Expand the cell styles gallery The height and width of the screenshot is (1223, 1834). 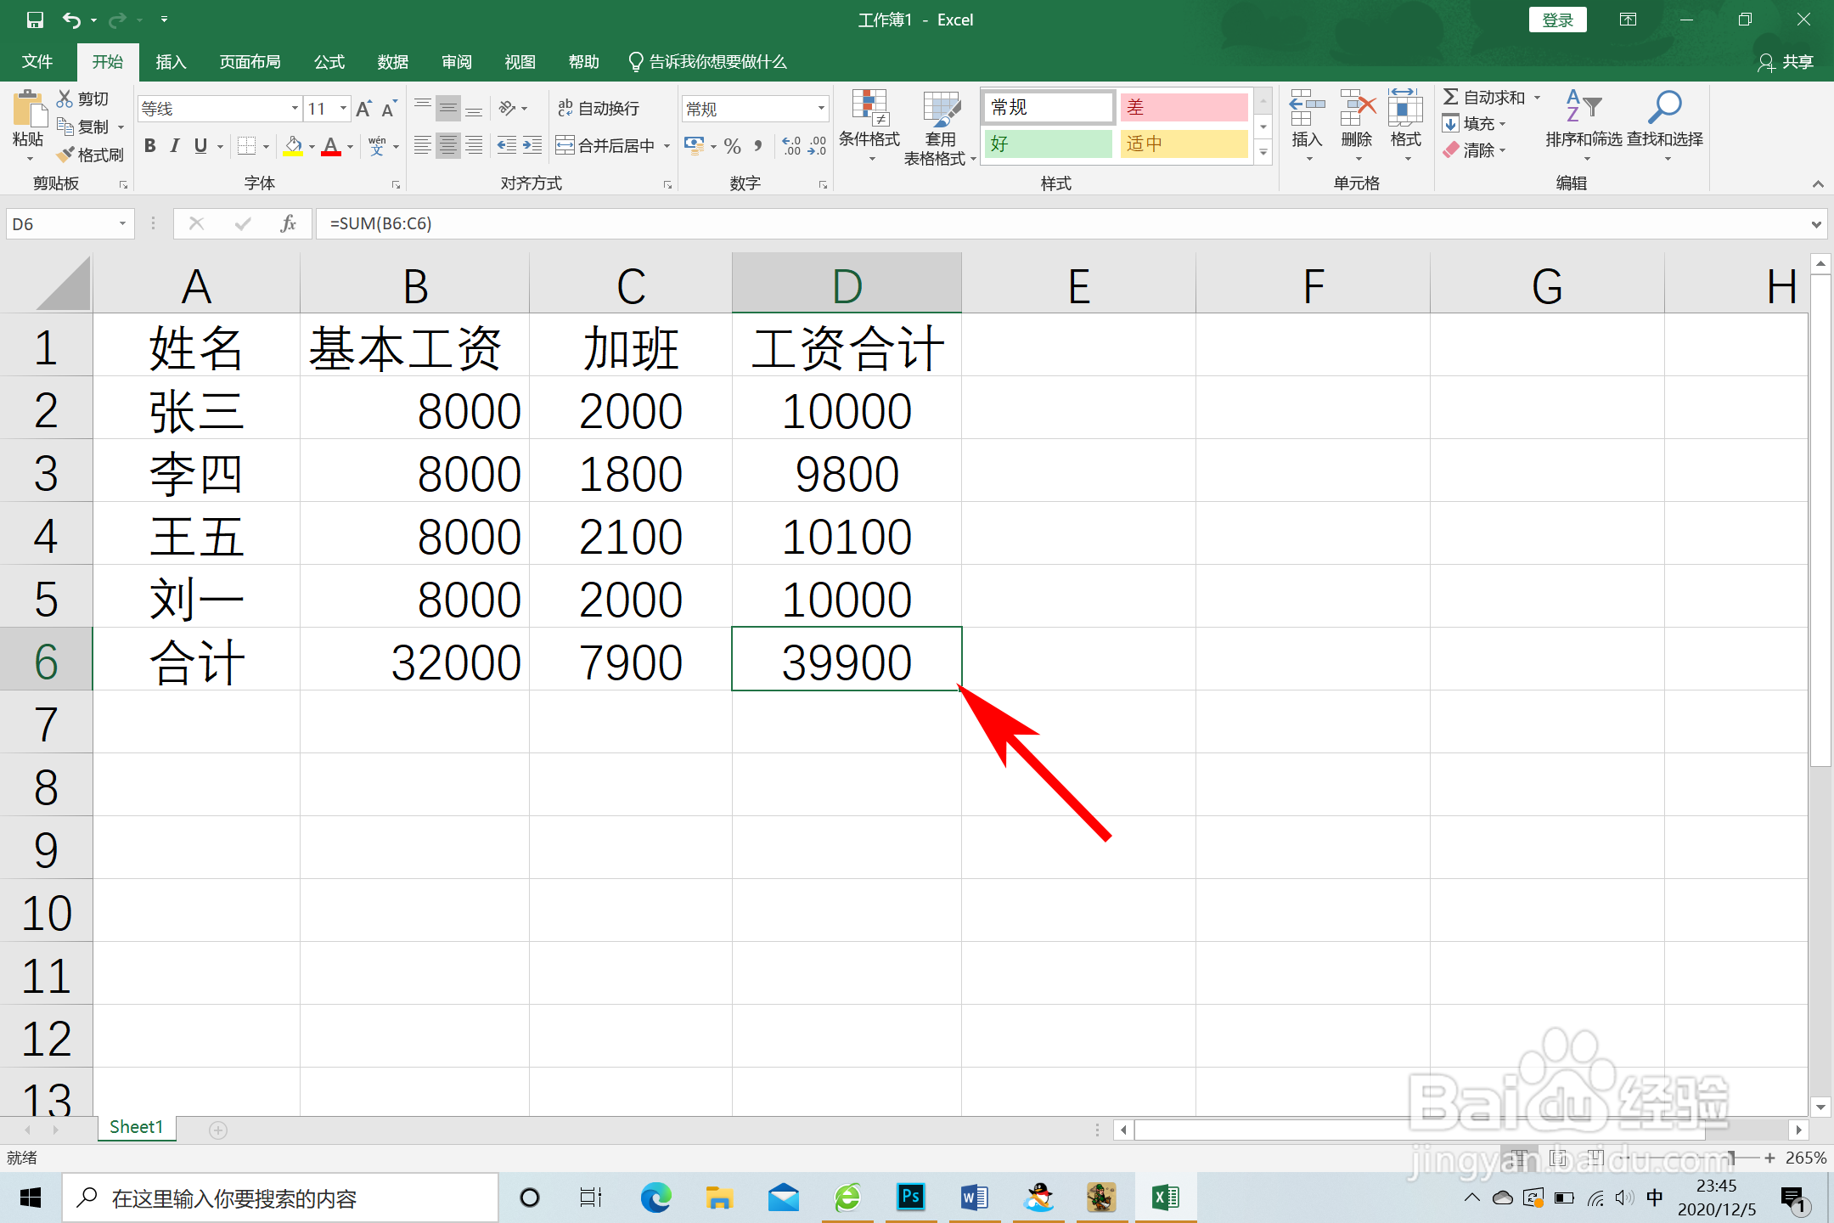point(1263,153)
